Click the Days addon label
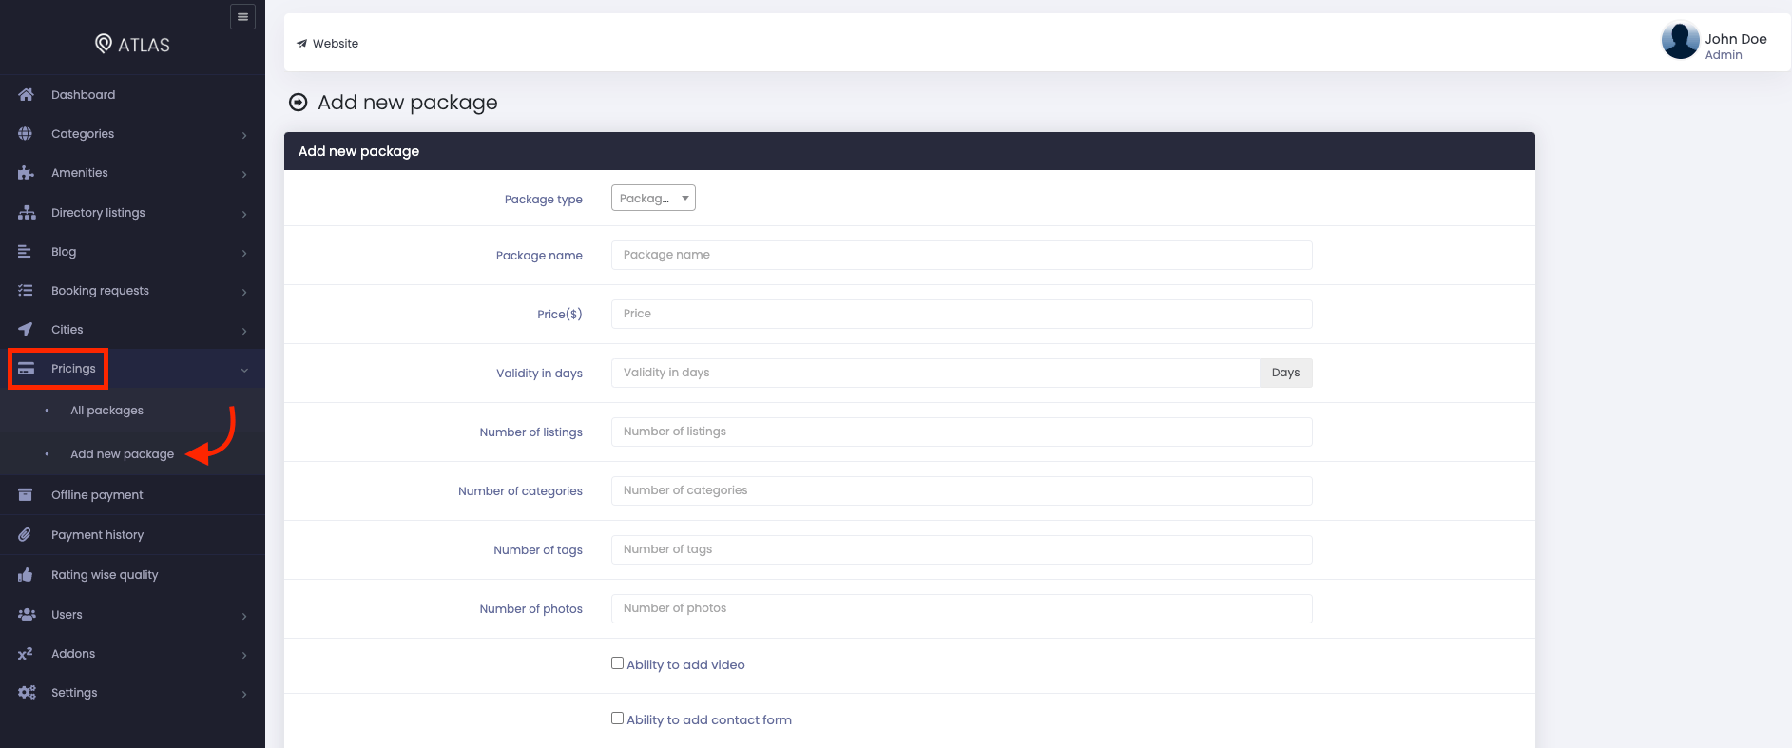This screenshot has width=1792, height=748. click(x=1285, y=373)
